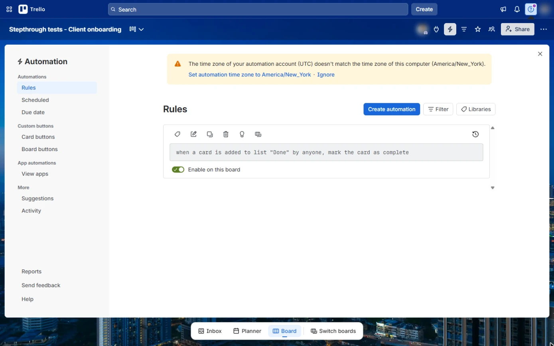Screen dimensions: 554x346
Task: Click Create automation button
Action: pos(392,109)
